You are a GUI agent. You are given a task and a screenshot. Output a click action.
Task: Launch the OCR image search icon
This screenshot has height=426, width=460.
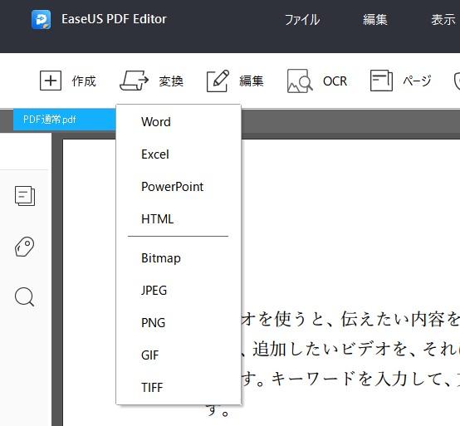click(300, 81)
